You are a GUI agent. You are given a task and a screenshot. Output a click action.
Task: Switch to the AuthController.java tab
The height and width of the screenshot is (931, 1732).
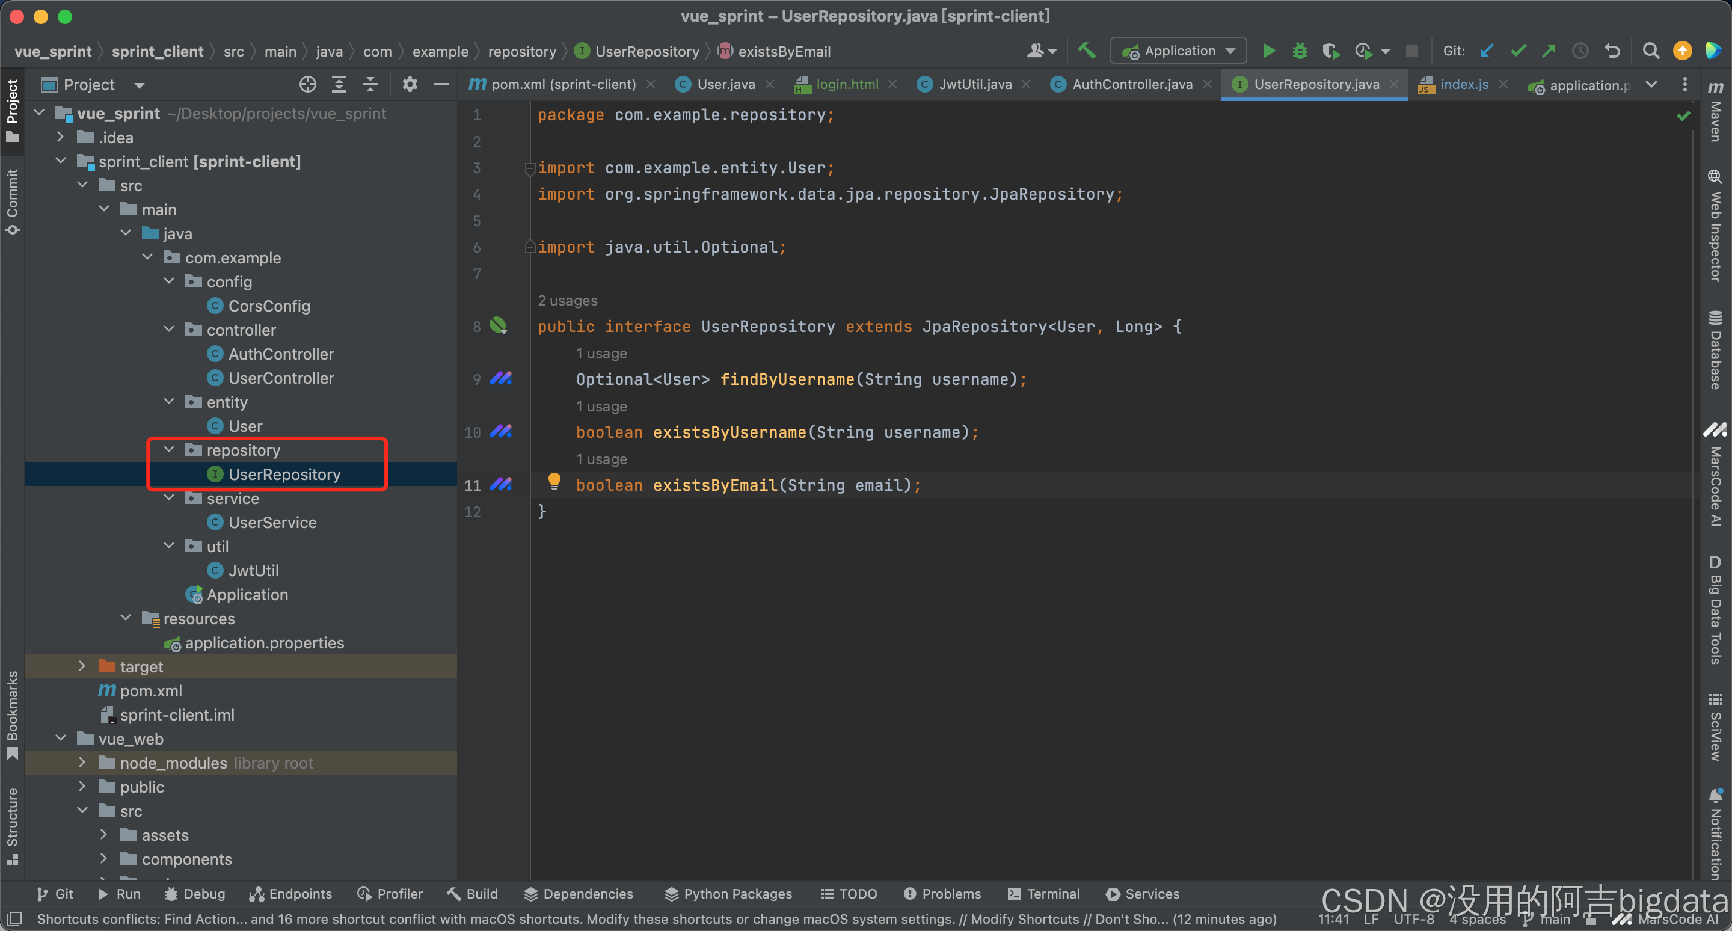(x=1132, y=85)
